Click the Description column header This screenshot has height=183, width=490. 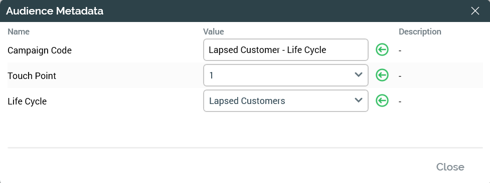coord(420,31)
